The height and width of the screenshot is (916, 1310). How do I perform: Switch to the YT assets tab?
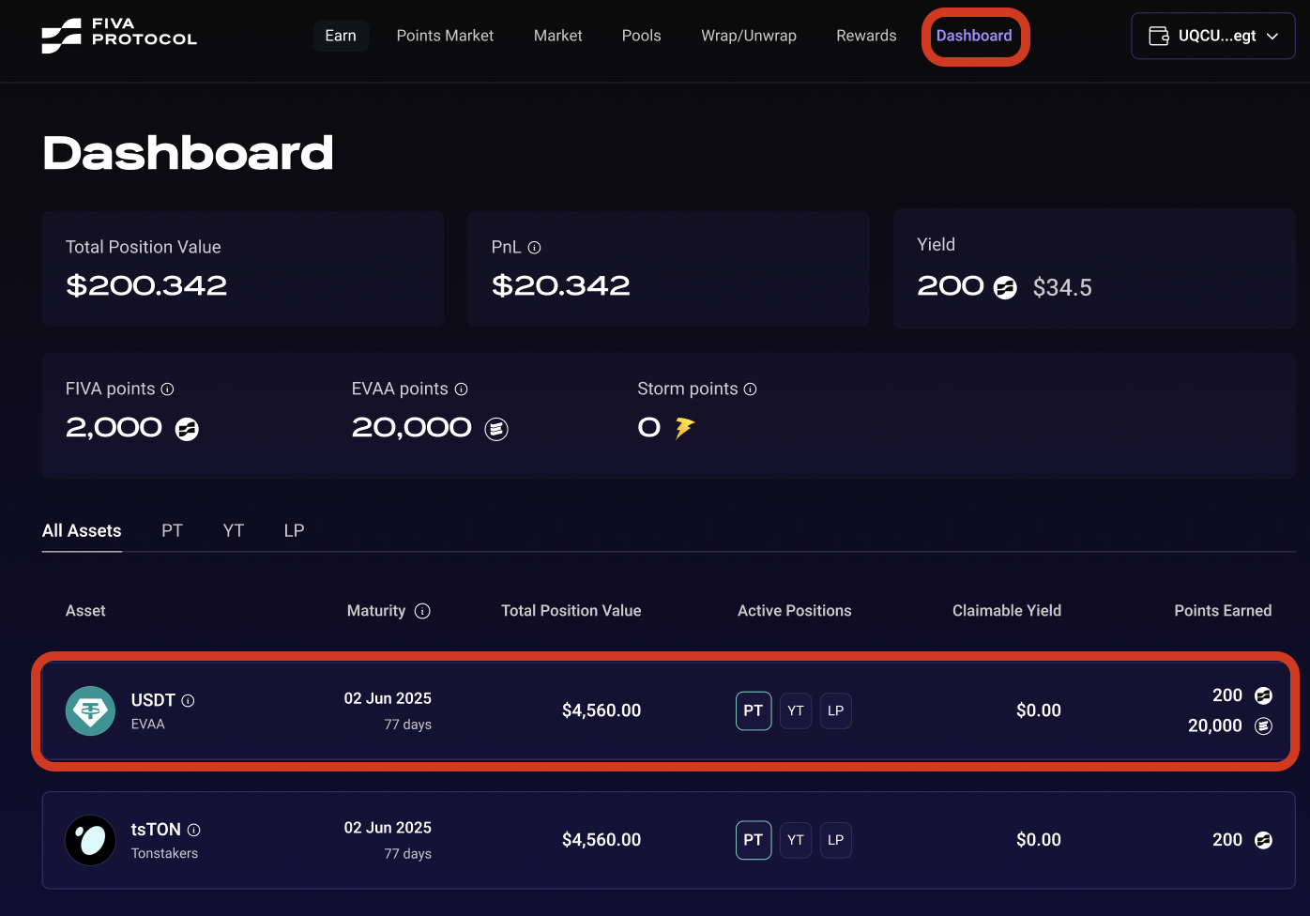[234, 531]
